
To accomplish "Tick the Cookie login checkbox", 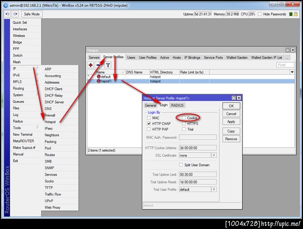I will coord(184,118).
